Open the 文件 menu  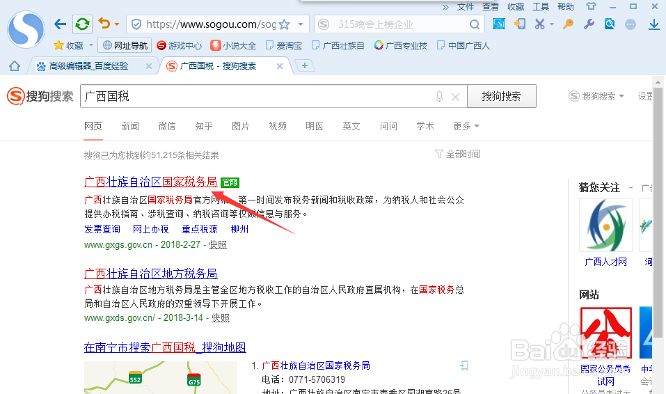pos(465,7)
